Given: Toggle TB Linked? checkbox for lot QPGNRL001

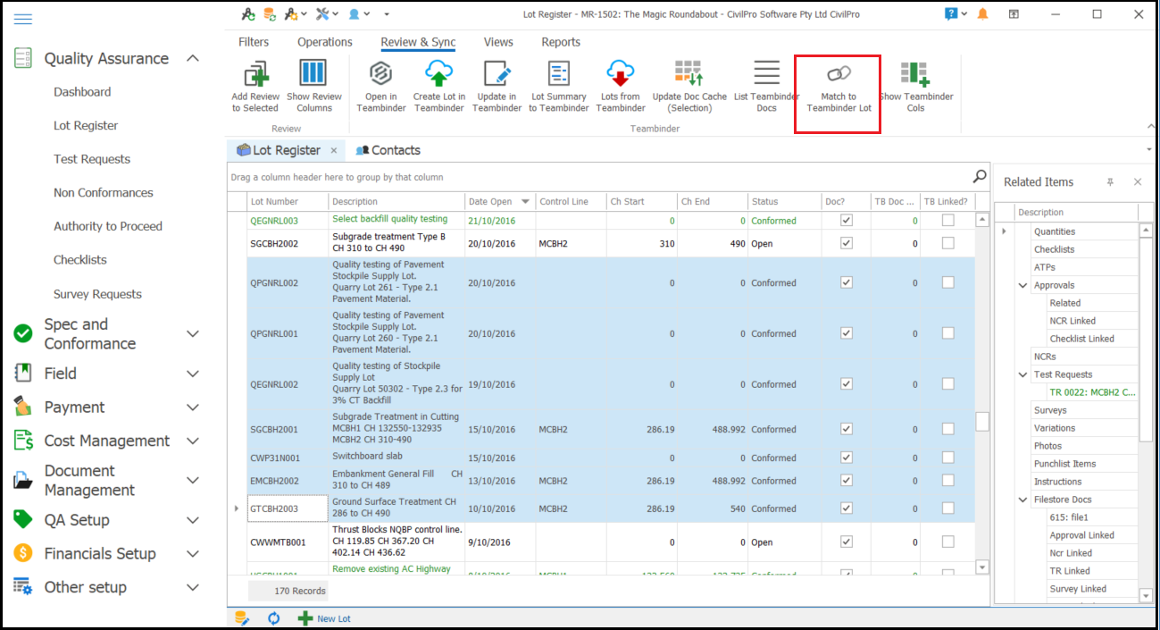Looking at the screenshot, I should [x=947, y=333].
